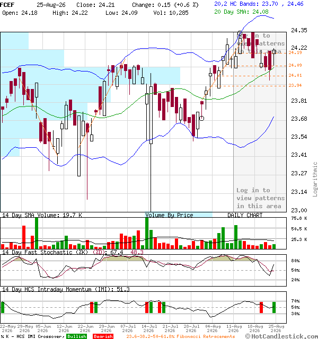Click lower 'Log in to view patterns' notice
The image size is (318, 339).
pos(260,198)
